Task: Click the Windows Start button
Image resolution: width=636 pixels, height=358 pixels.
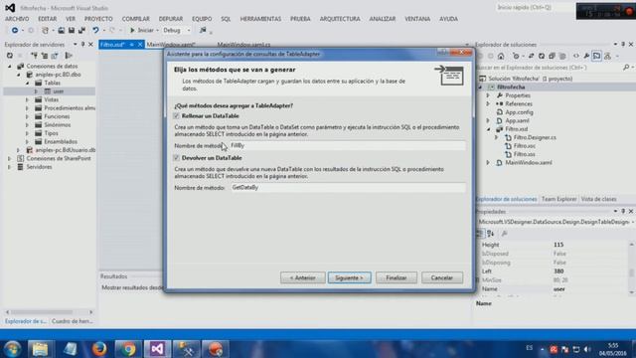Action: (x=12, y=349)
